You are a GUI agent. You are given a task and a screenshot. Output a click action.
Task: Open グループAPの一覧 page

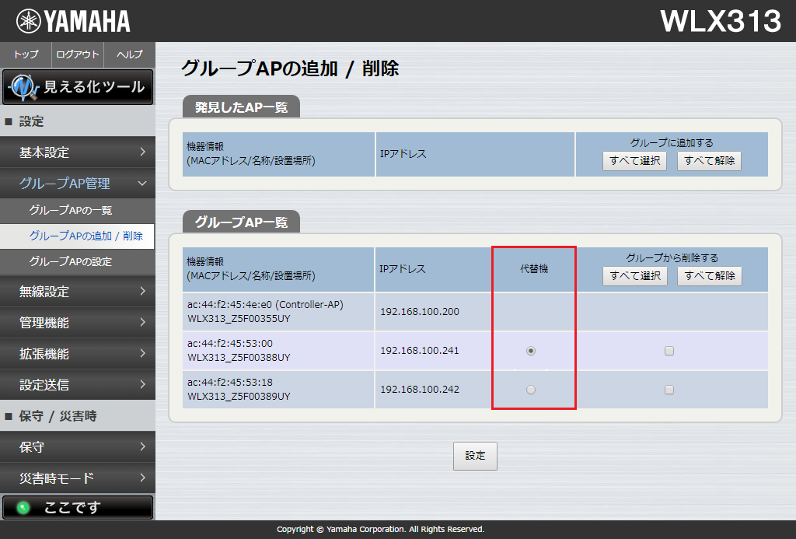pyautogui.click(x=71, y=210)
